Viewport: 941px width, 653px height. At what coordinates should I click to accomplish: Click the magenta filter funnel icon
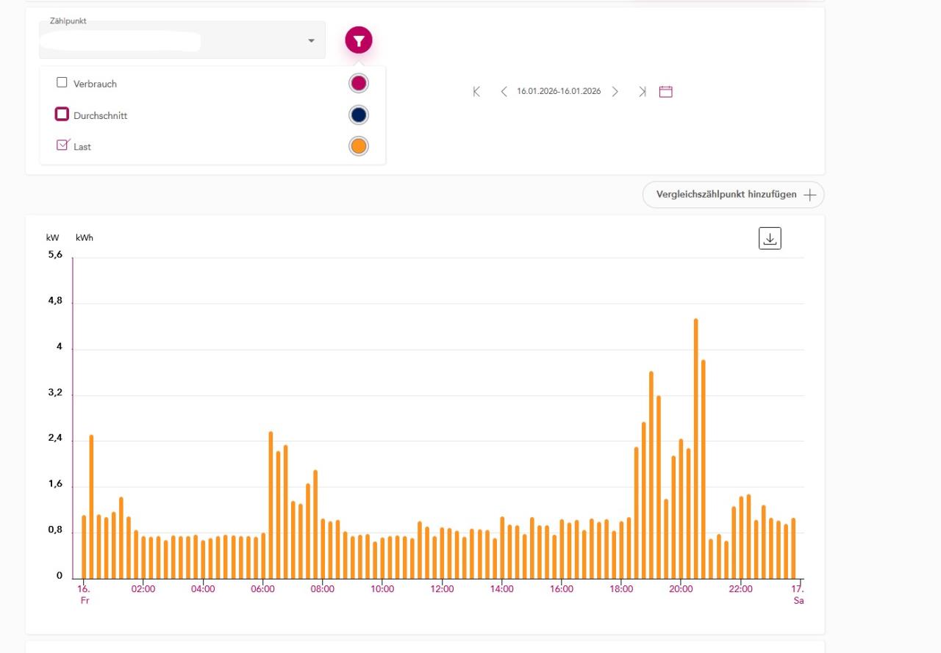pos(359,41)
